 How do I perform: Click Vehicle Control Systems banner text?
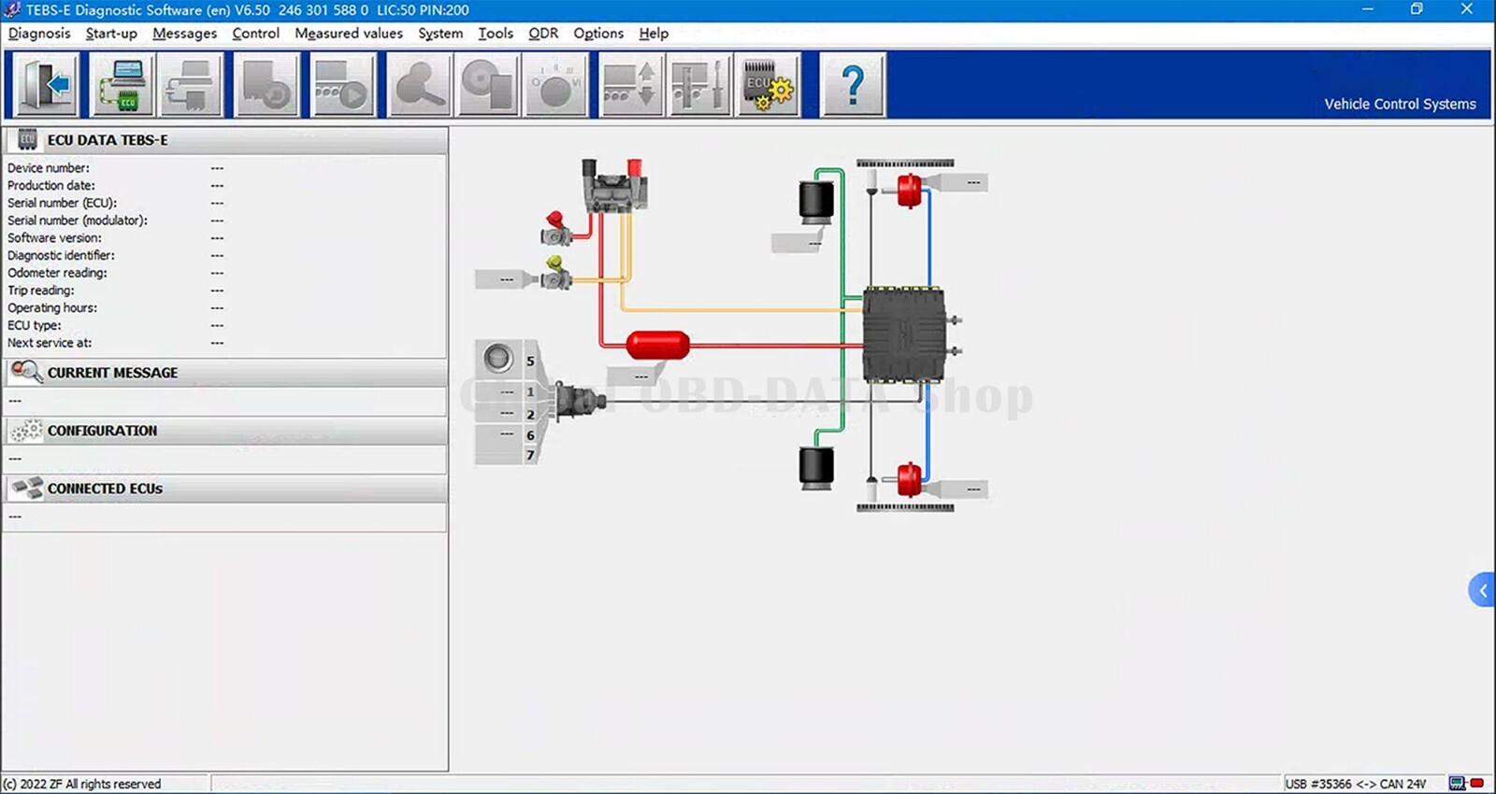1400,104
